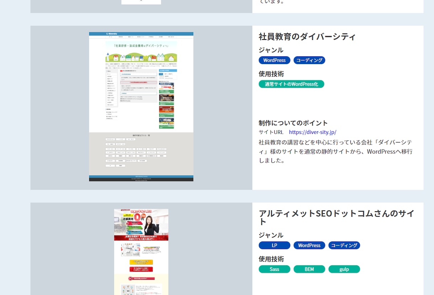This screenshot has height=295, width=434.
Task: Click the 社員教育のダイバーシティ heading
Action: point(307,37)
